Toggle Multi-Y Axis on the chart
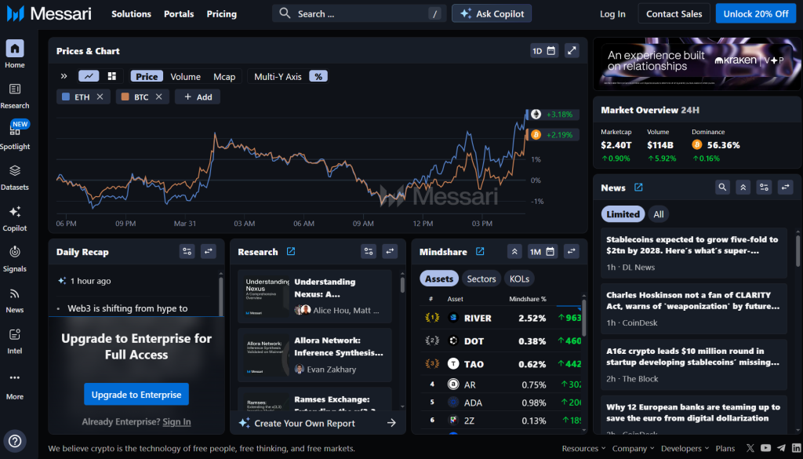Image resolution: width=803 pixels, height=459 pixels. (278, 76)
